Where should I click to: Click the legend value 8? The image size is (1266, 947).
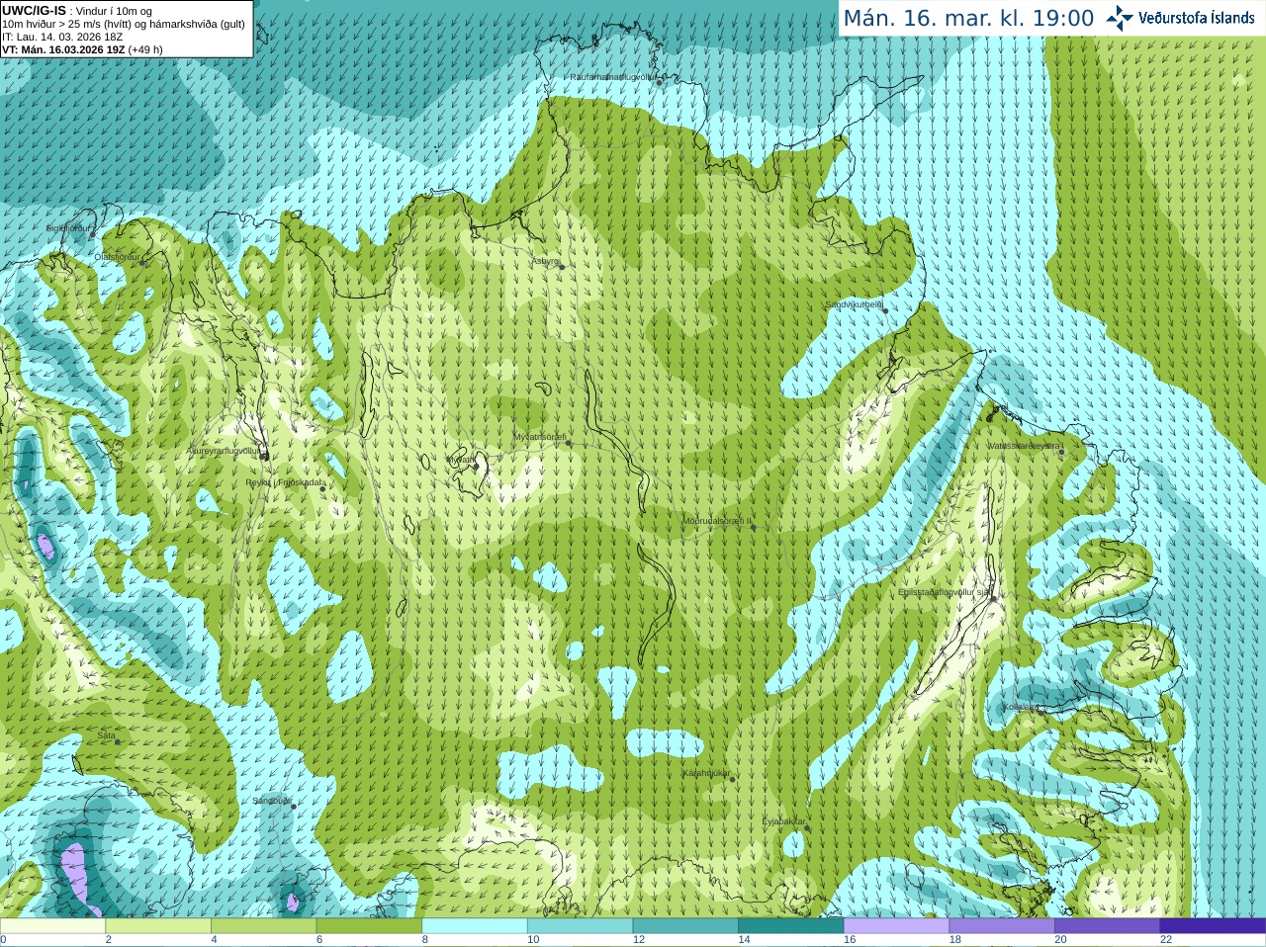[x=425, y=940]
